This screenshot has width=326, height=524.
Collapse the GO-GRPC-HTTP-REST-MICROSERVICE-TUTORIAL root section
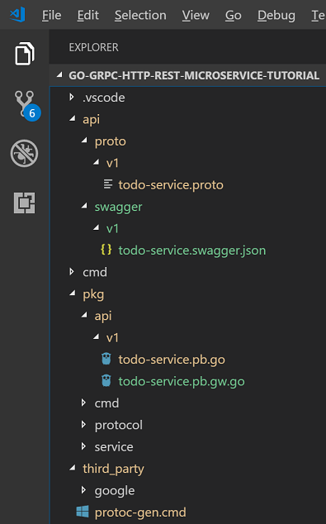[60, 75]
